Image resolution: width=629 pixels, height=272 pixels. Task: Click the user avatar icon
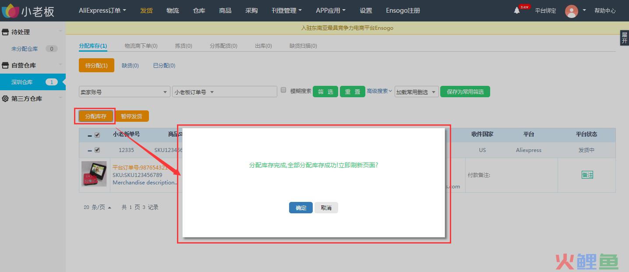point(571,11)
